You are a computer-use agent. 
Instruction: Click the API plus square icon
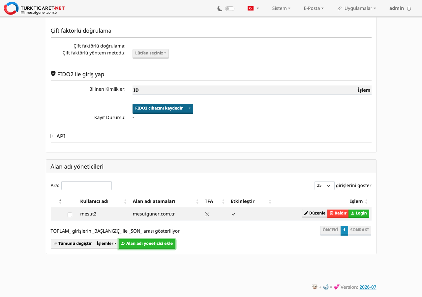pos(53,136)
